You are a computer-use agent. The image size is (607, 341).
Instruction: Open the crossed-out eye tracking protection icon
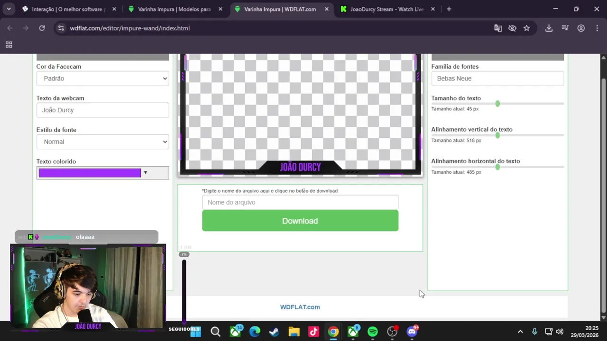tap(512, 28)
